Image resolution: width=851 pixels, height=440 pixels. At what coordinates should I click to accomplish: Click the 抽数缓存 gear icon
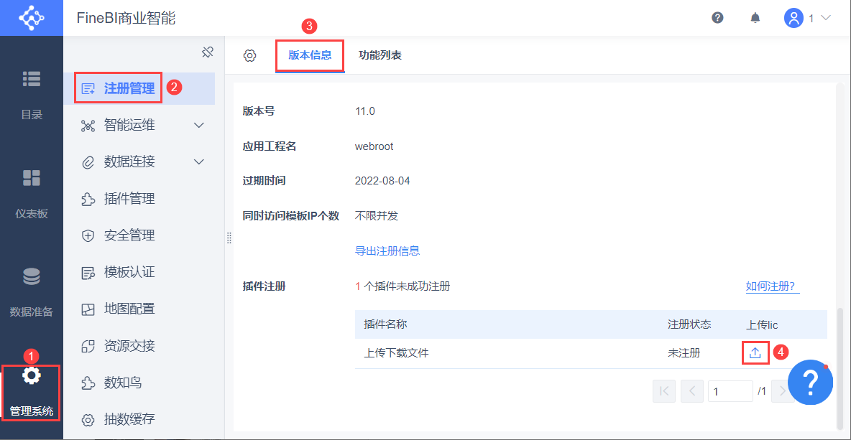coord(88,419)
